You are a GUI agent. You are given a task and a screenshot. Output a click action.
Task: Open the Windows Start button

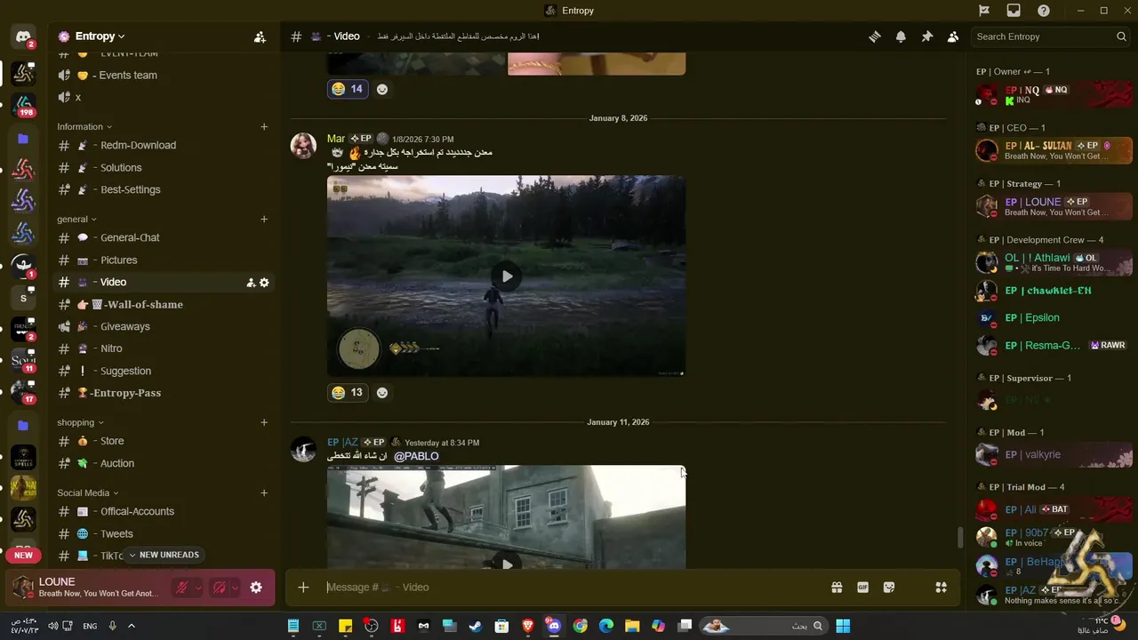[843, 626]
